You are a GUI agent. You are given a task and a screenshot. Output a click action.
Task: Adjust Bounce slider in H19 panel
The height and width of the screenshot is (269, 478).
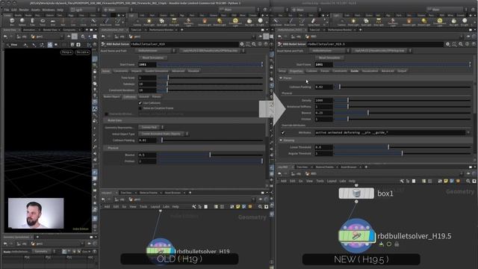click(x=210, y=155)
